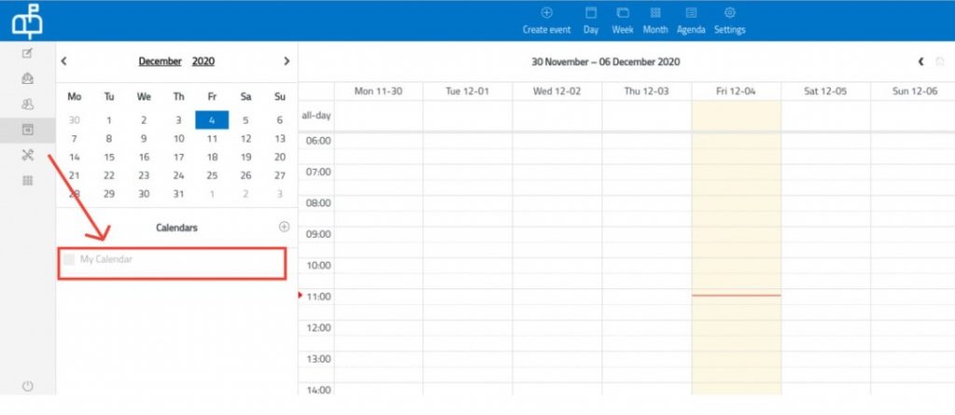Go to previous month in mini calendar
This screenshot has height=415, width=955.
(x=64, y=62)
